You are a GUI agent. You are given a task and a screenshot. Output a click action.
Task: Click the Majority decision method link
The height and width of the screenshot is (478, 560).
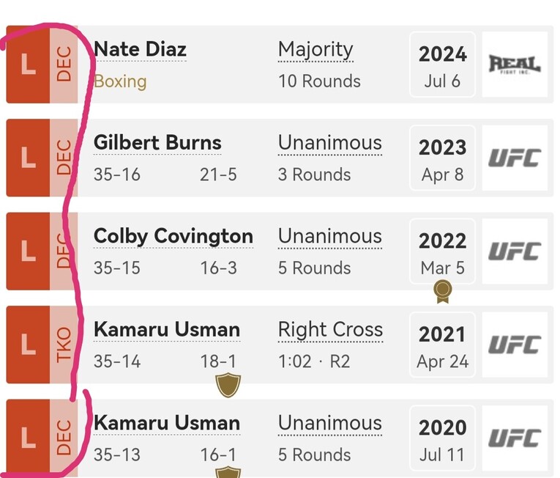(x=316, y=50)
